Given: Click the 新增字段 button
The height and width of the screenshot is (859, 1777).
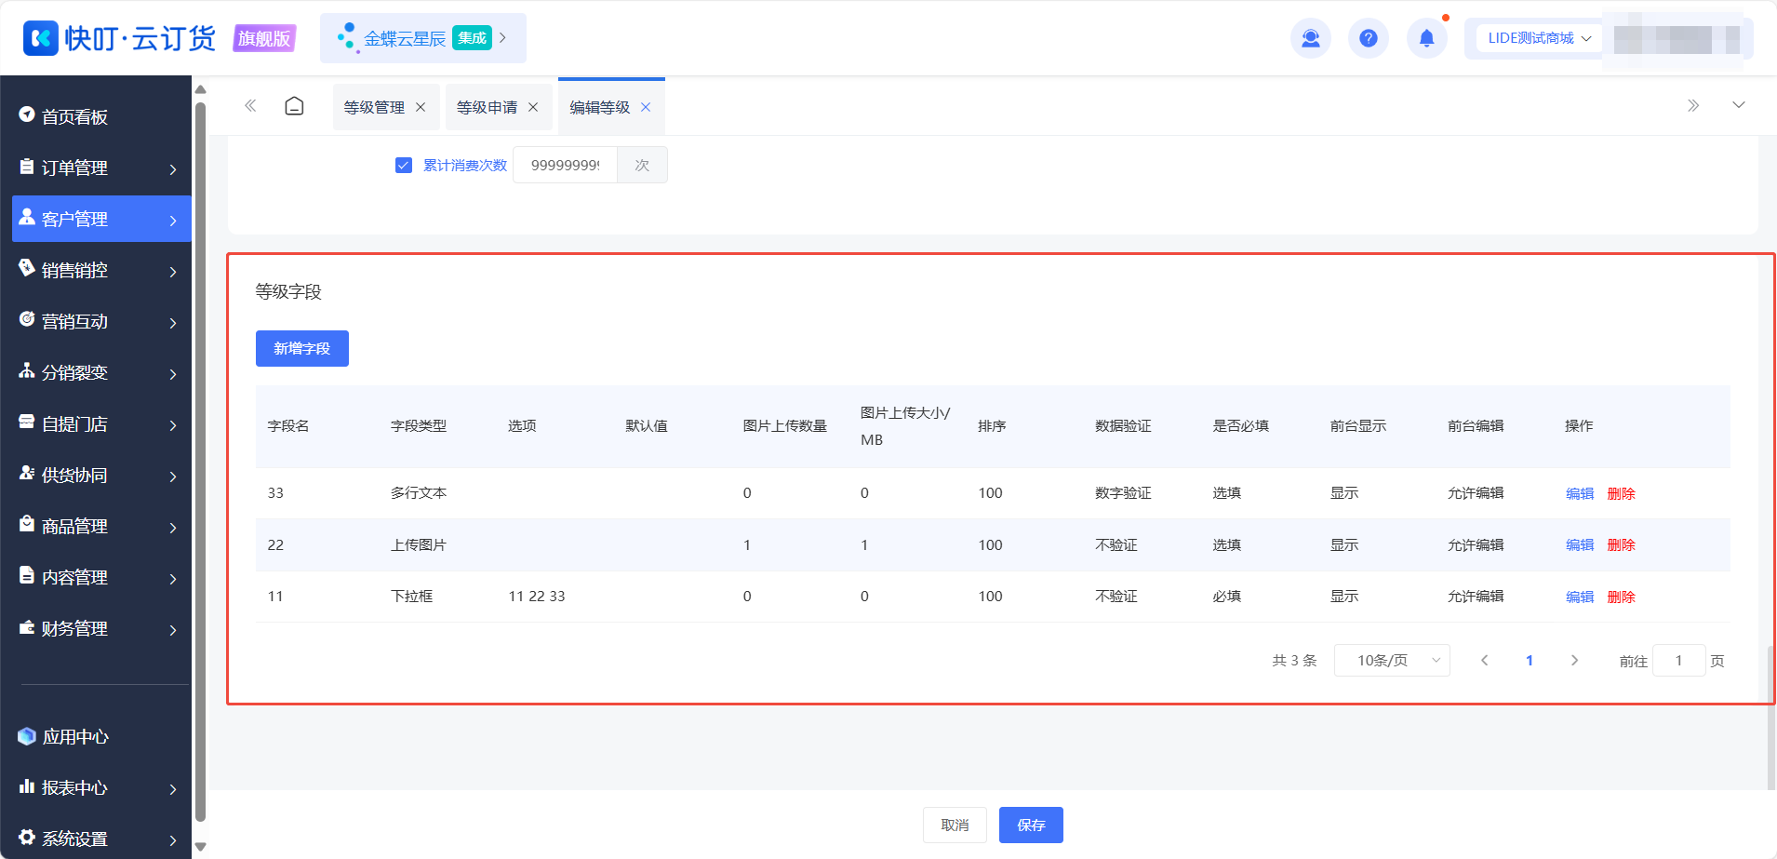Looking at the screenshot, I should [302, 348].
